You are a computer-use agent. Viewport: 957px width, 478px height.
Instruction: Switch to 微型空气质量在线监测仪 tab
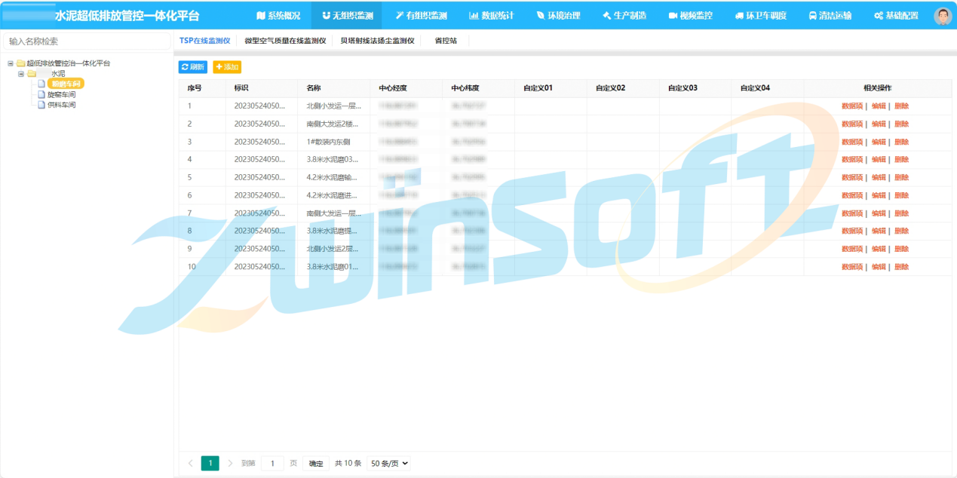click(285, 41)
